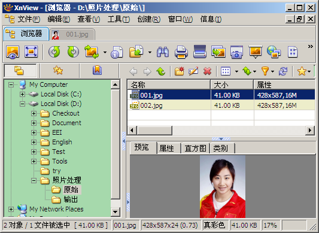This screenshot has width=319, height=233.
Task: Switch to the bookmark categories panel tab
Action: [97, 71]
